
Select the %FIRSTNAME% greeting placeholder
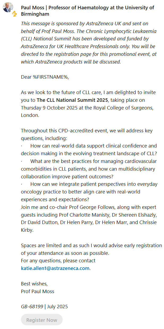pyautogui.click(x=50, y=77)
